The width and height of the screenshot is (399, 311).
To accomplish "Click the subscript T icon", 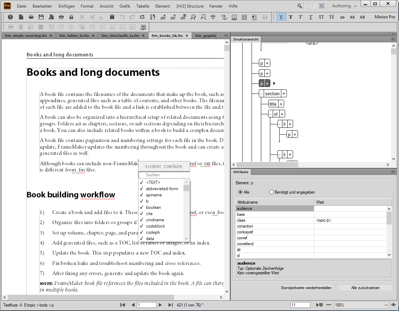I will coord(331,17).
